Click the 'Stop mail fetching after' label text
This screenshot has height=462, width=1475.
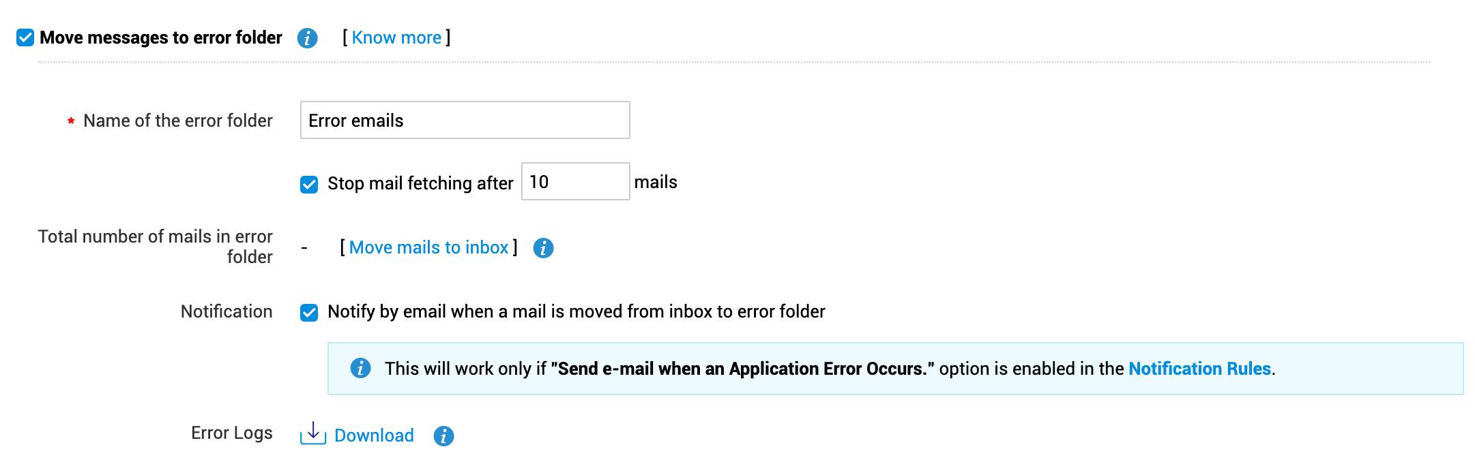(x=420, y=183)
